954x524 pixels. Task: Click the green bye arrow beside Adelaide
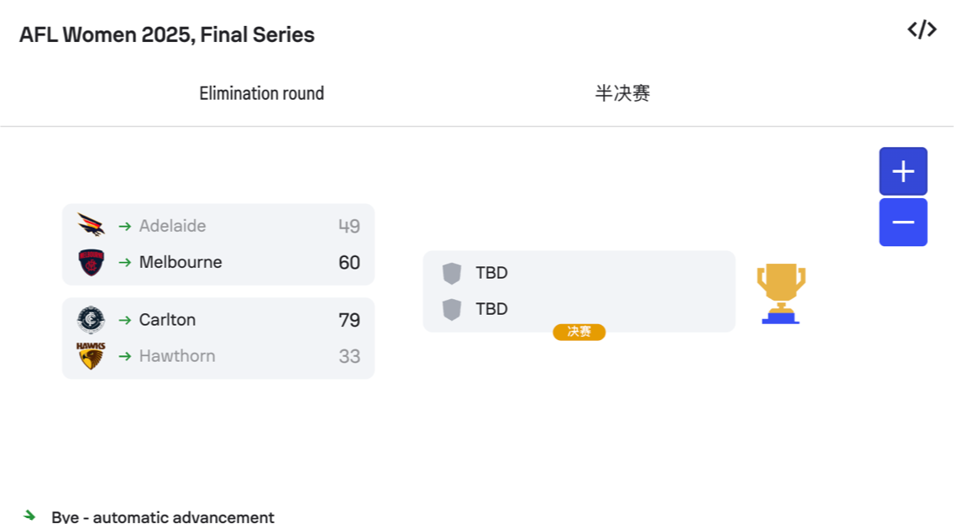(x=125, y=226)
